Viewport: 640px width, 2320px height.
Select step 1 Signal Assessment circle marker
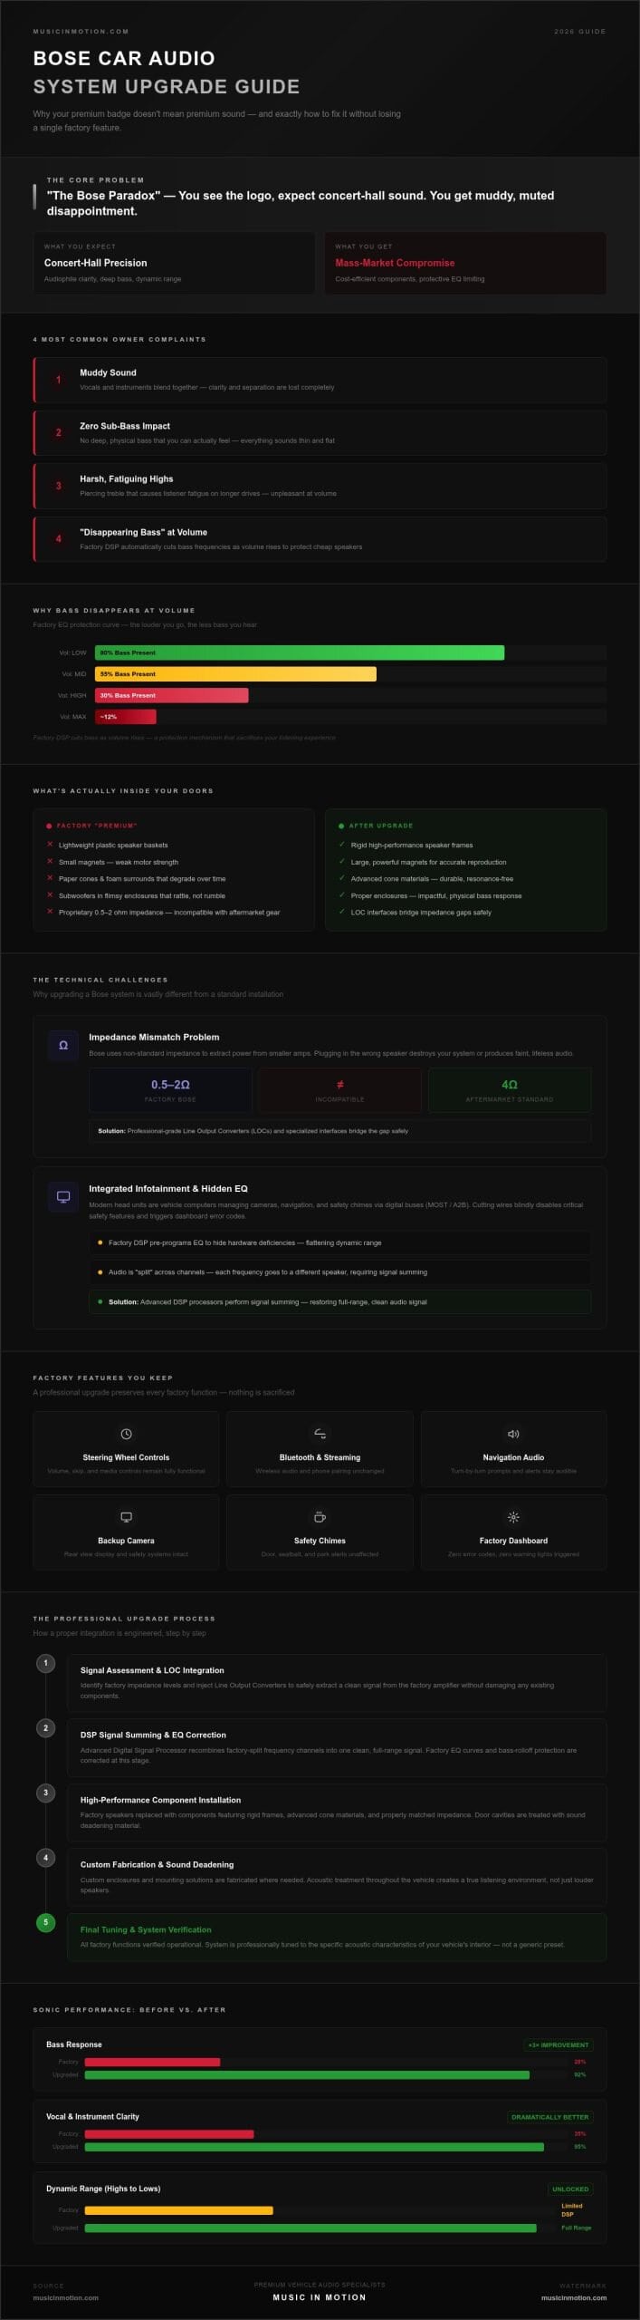click(x=45, y=1663)
